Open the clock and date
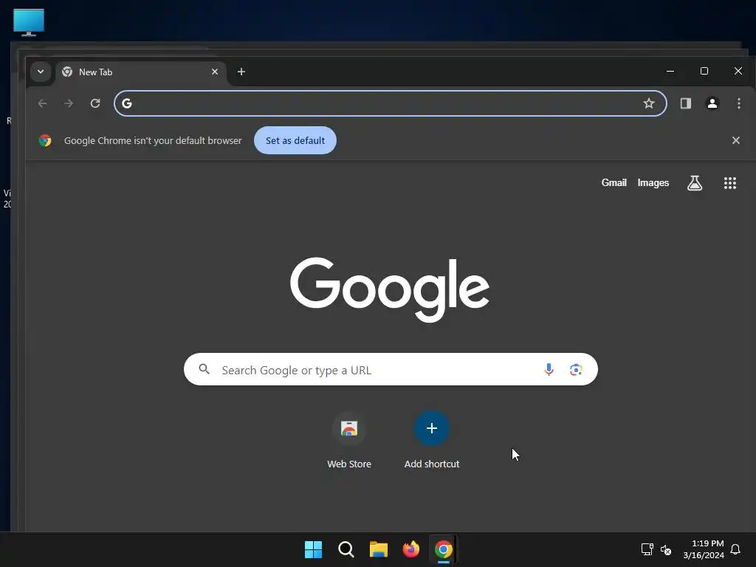Viewport: 756px width, 567px height. pyautogui.click(x=704, y=549)
